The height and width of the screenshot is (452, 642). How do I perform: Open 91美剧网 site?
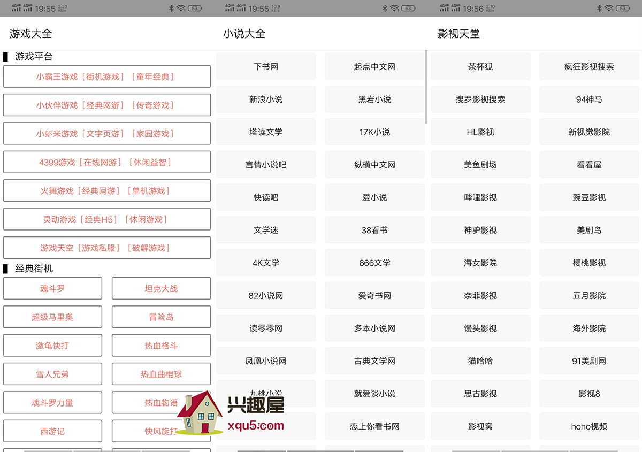tap(589, 361)
